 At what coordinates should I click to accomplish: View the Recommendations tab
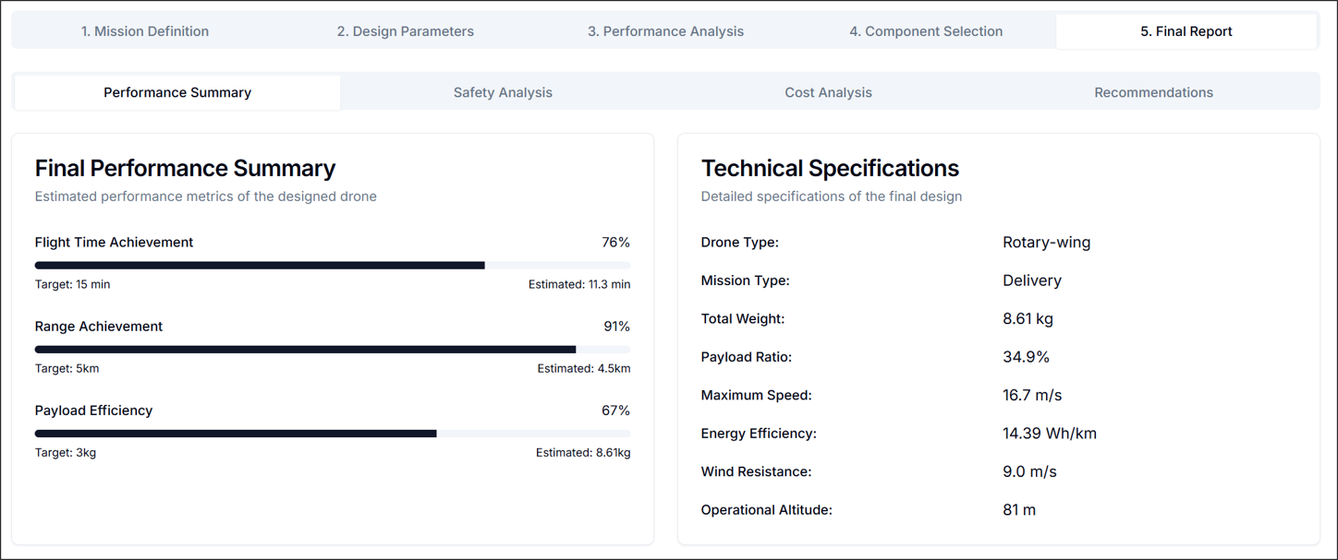1153,91
